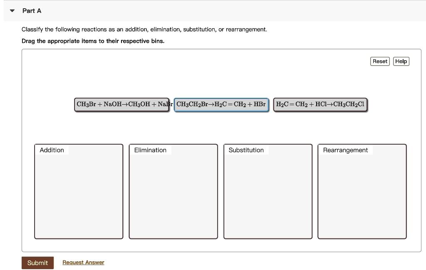426x270 pixels.
Task: Click the Elimination bin label
Action: [x=150, y=150]
